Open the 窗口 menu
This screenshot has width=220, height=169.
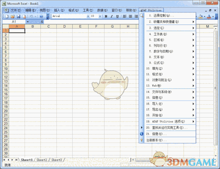click(x=117, y=10)
